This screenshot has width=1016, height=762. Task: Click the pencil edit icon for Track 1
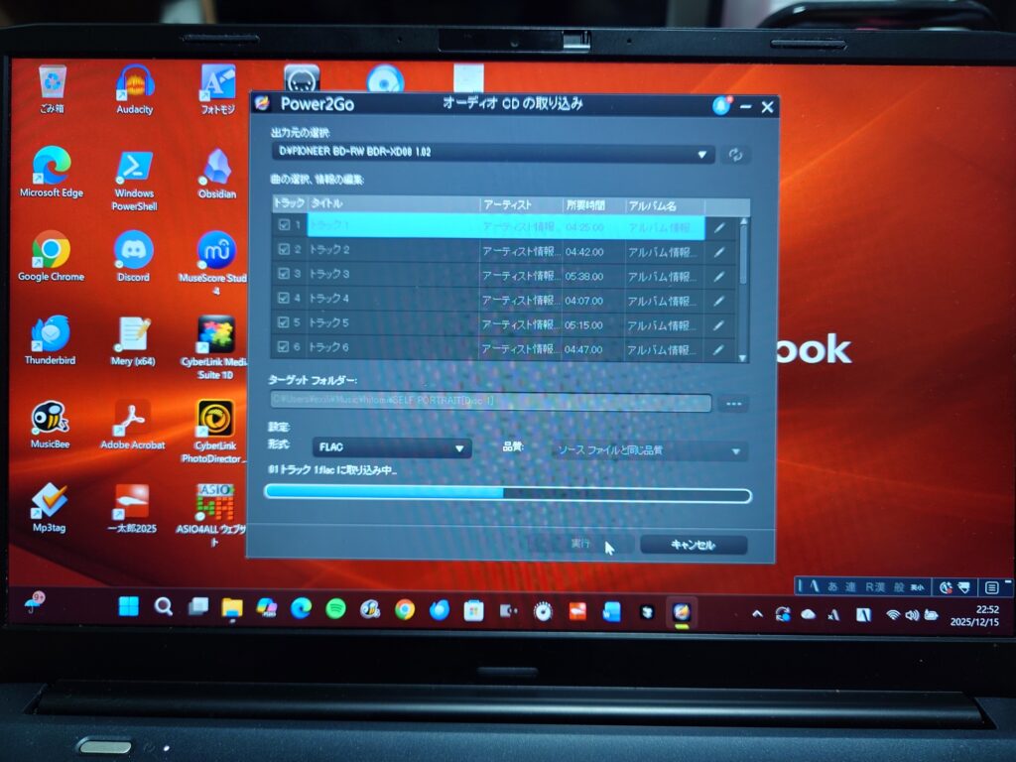point(719,227)
